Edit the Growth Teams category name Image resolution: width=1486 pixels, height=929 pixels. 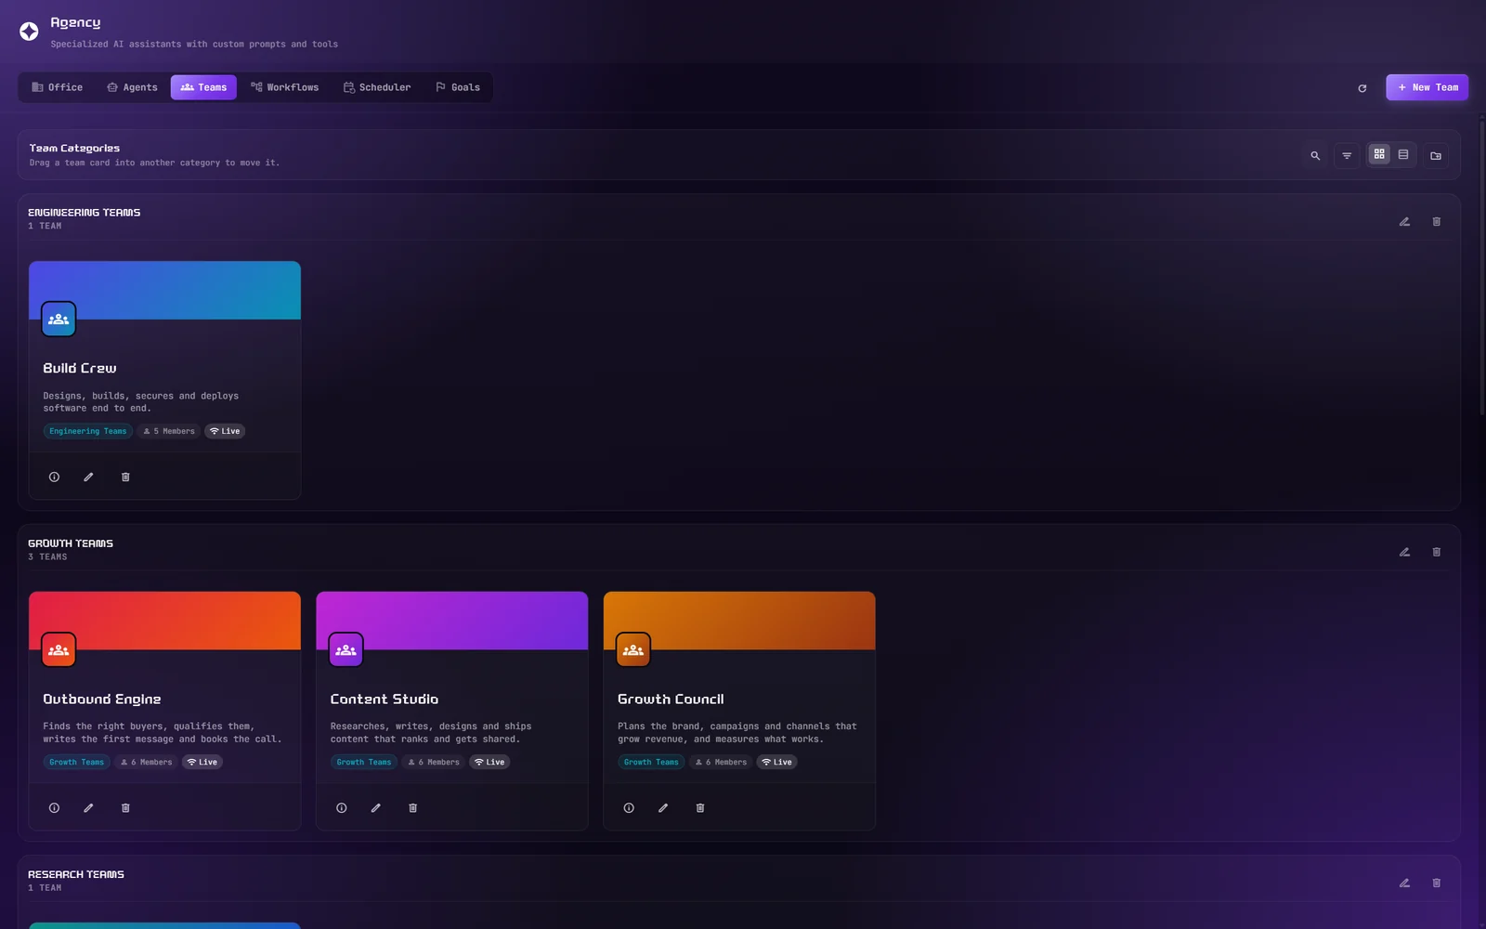point(1404,552)
